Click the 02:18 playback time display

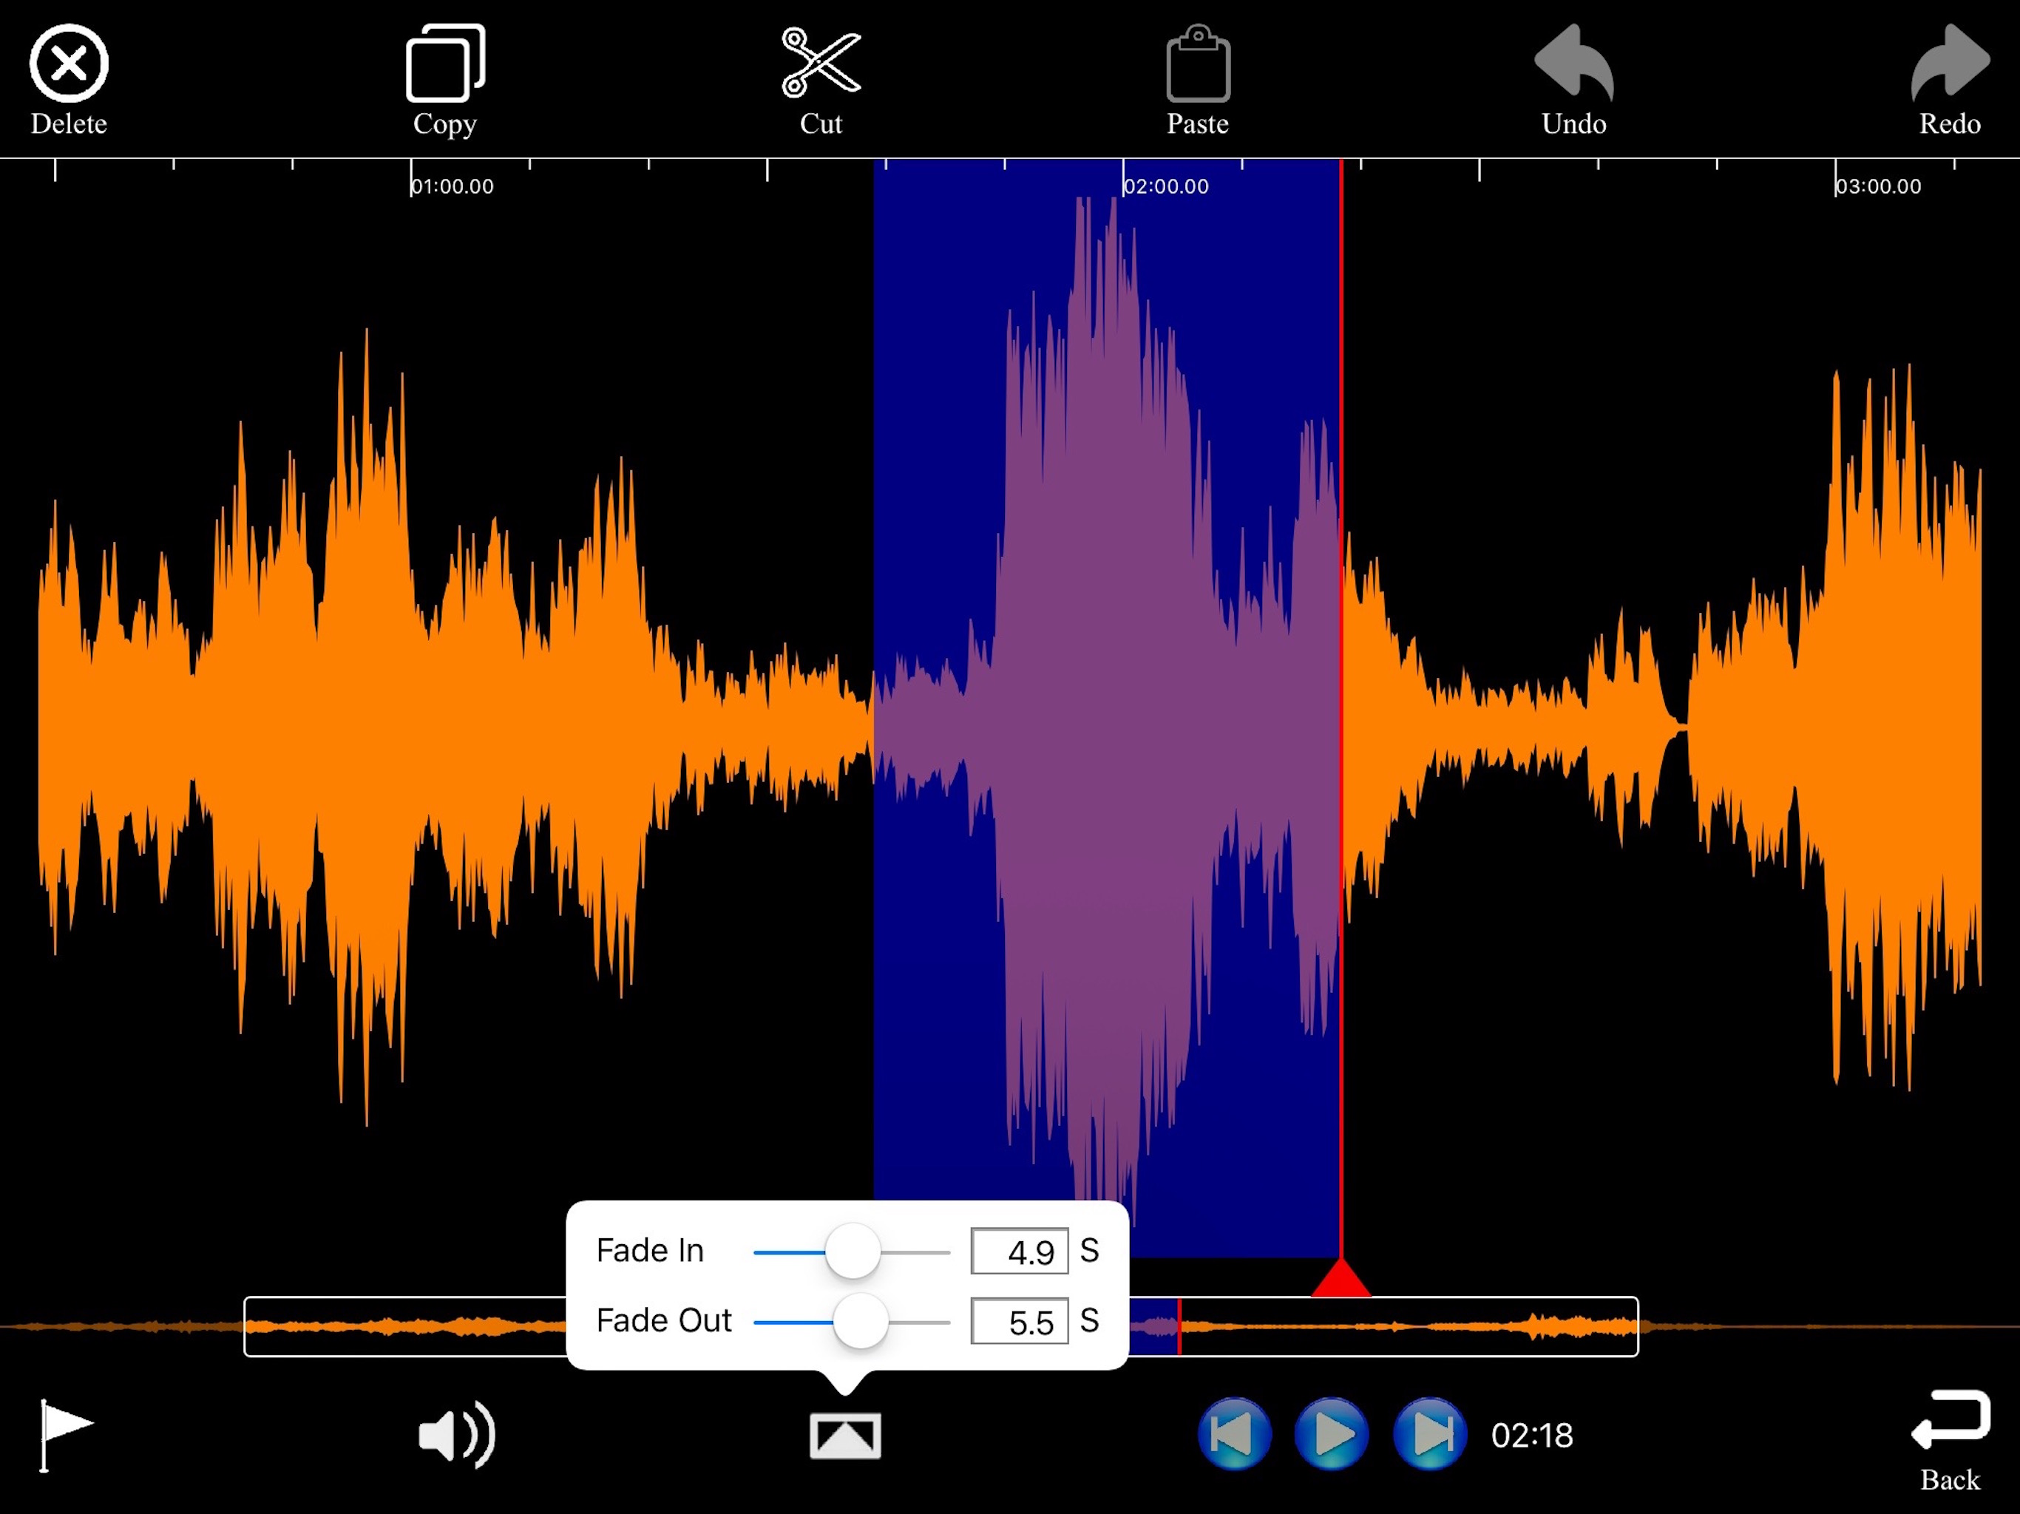1531,1436
